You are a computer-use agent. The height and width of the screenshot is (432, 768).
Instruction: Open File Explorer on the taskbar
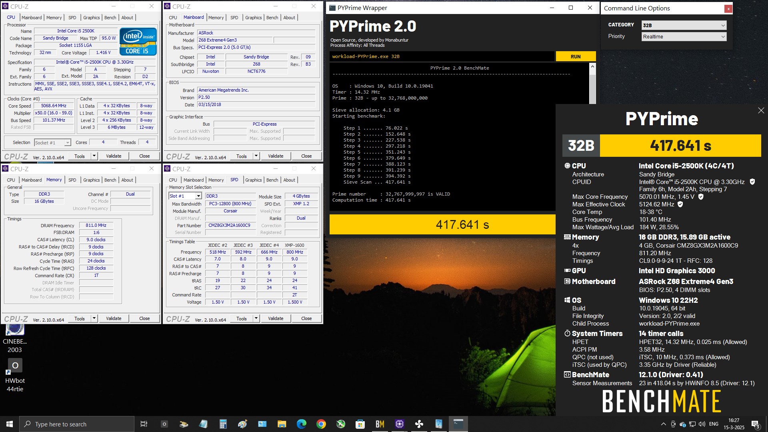282,424
